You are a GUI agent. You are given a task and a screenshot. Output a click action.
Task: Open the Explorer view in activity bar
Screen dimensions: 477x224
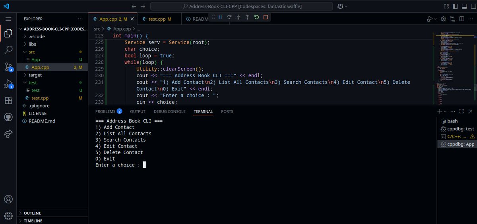coord(8,33)
